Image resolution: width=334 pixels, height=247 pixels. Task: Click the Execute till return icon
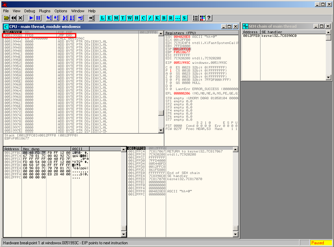(80, 18)
